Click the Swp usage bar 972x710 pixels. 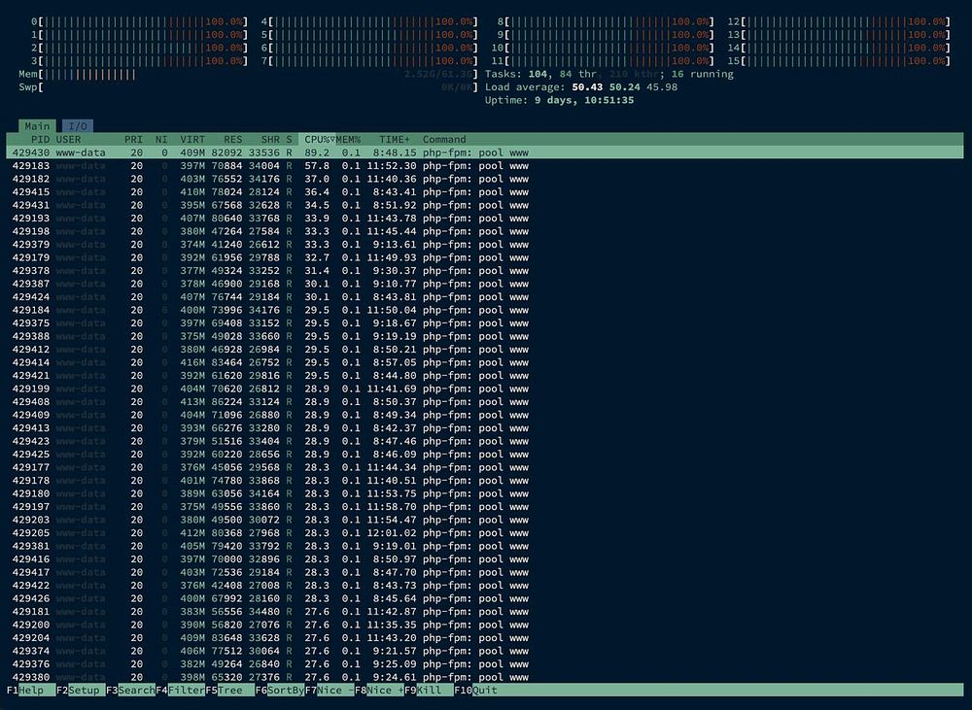(248, 87)
